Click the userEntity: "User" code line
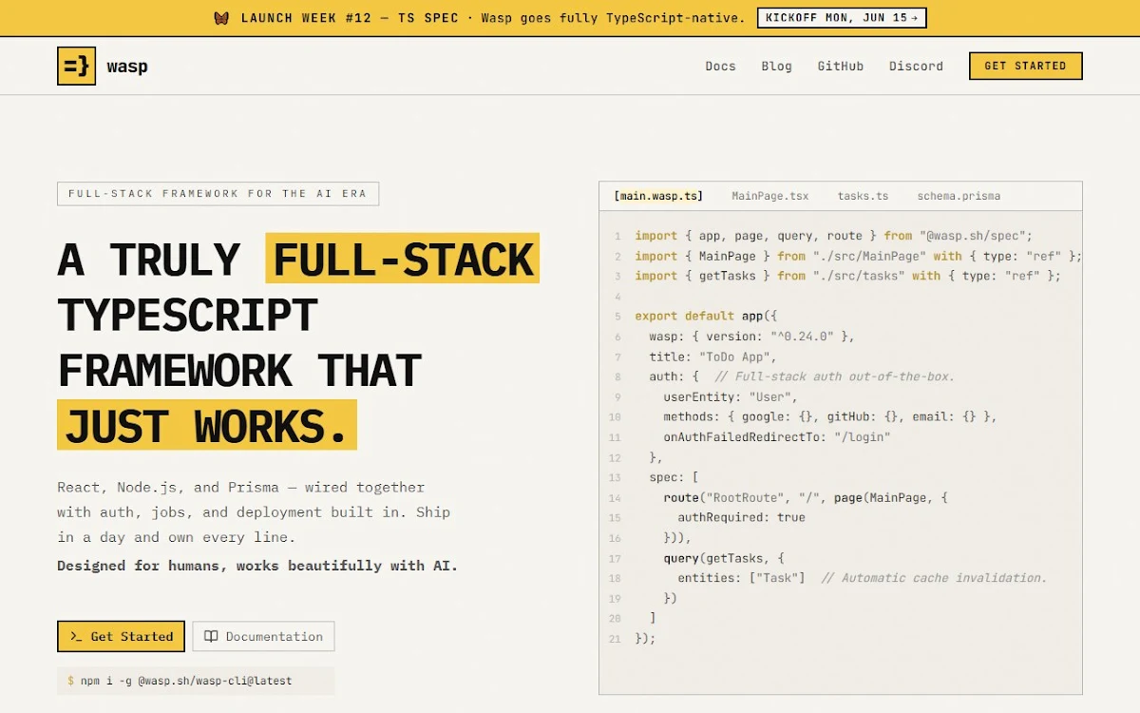Screen dimensions: 1140x713 pyautogui.click(x=731, y=396)
